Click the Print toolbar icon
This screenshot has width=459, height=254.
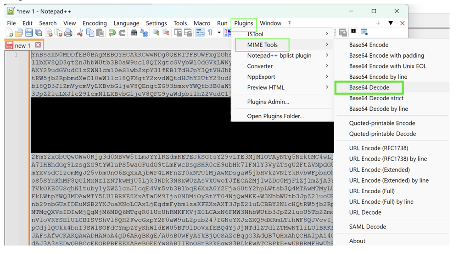coord(68,32)
